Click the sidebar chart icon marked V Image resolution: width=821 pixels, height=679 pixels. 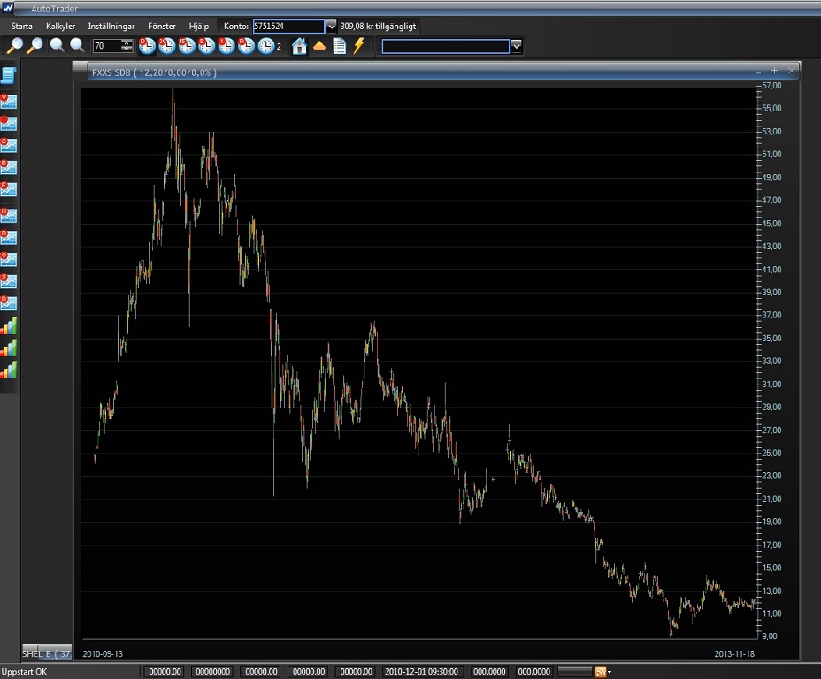[9, 101]
